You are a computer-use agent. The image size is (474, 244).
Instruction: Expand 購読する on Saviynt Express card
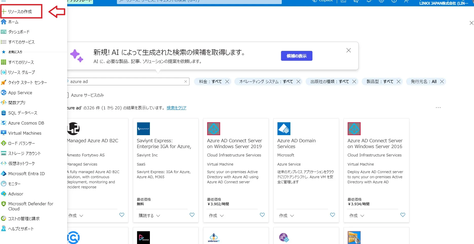[149, 216]
